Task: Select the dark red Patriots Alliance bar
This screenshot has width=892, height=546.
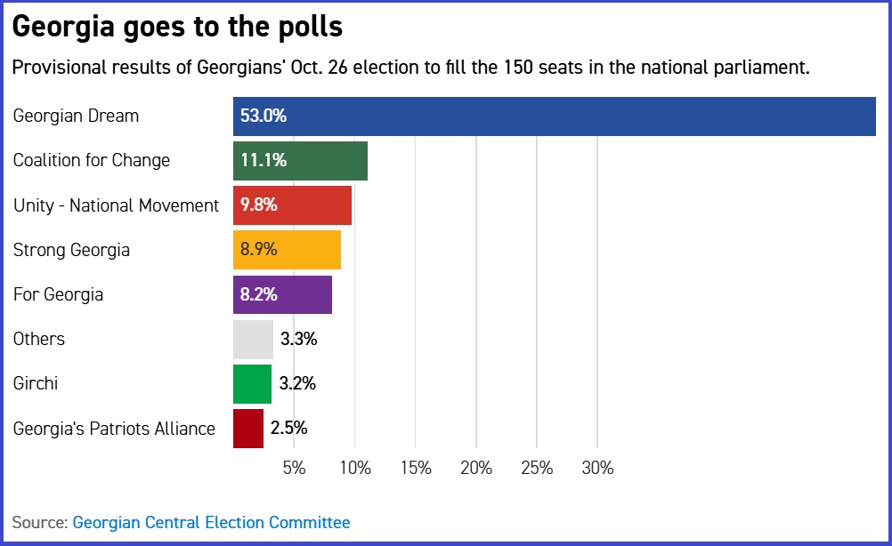Action: point(248,428)
